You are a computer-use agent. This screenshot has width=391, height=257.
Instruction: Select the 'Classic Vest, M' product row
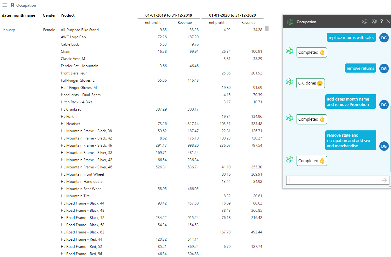[73, 59]
